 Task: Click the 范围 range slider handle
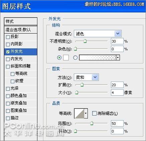[92, 123]
